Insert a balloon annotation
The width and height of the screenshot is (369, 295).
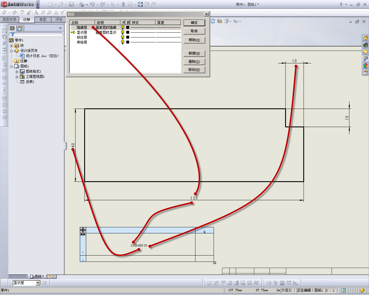pyautogui.click(x=43, y=12)
